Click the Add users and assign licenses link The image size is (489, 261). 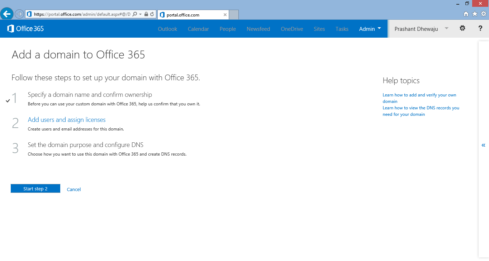[x=67, y=120]
